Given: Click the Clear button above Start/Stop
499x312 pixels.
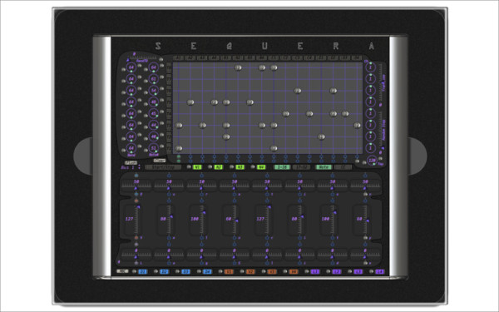Looking at the screenshot, I should (160, 161).
